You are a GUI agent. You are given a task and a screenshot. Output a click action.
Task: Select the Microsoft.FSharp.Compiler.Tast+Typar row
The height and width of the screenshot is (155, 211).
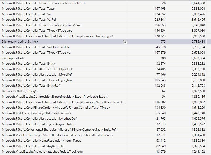point(105,9)
